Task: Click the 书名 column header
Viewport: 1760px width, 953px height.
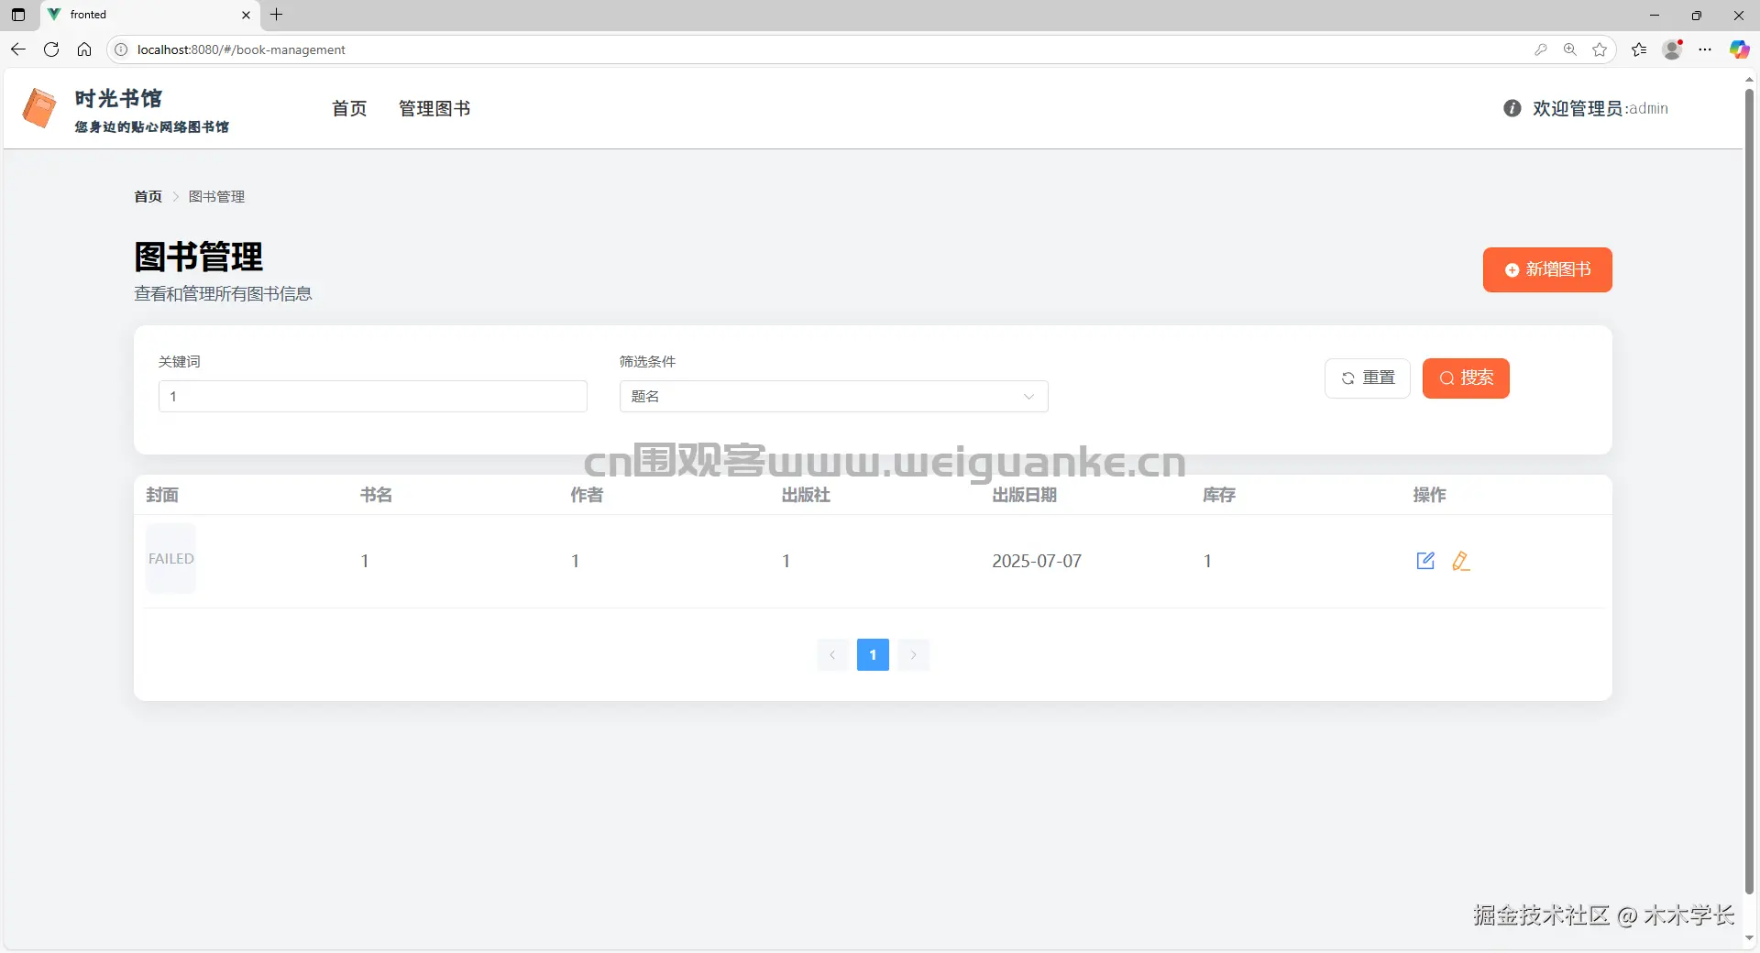Action: [x=376, y=495]
